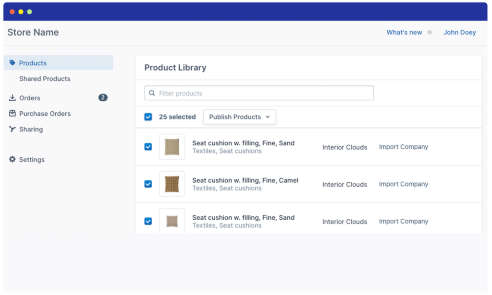Click the Camel seat cushion thumbnail
This screenshot has height=295, width=492.
click(x=172, y=184)
